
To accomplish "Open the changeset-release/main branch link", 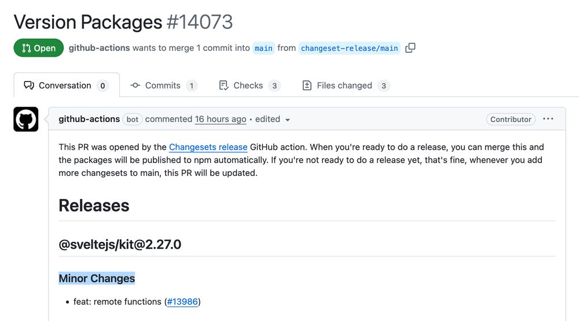I will pyautogui.click(x=349, y=48).
